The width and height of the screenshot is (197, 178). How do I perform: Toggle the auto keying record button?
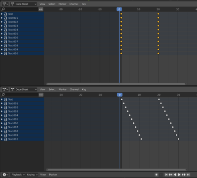point(156,175)
